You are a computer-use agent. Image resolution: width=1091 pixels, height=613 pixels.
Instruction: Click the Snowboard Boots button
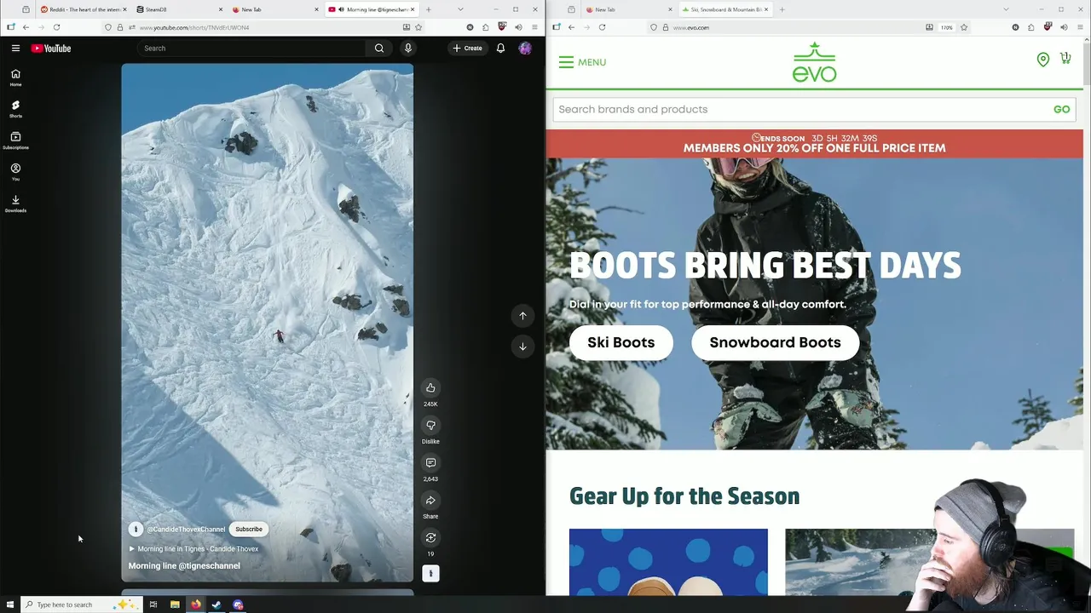tap(775, 342)
